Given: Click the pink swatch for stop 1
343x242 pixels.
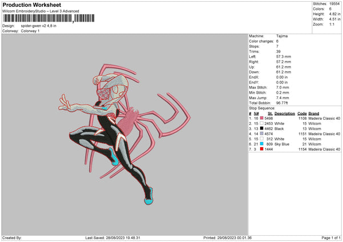Looking at the screenshot, I should tap(262, 118).
